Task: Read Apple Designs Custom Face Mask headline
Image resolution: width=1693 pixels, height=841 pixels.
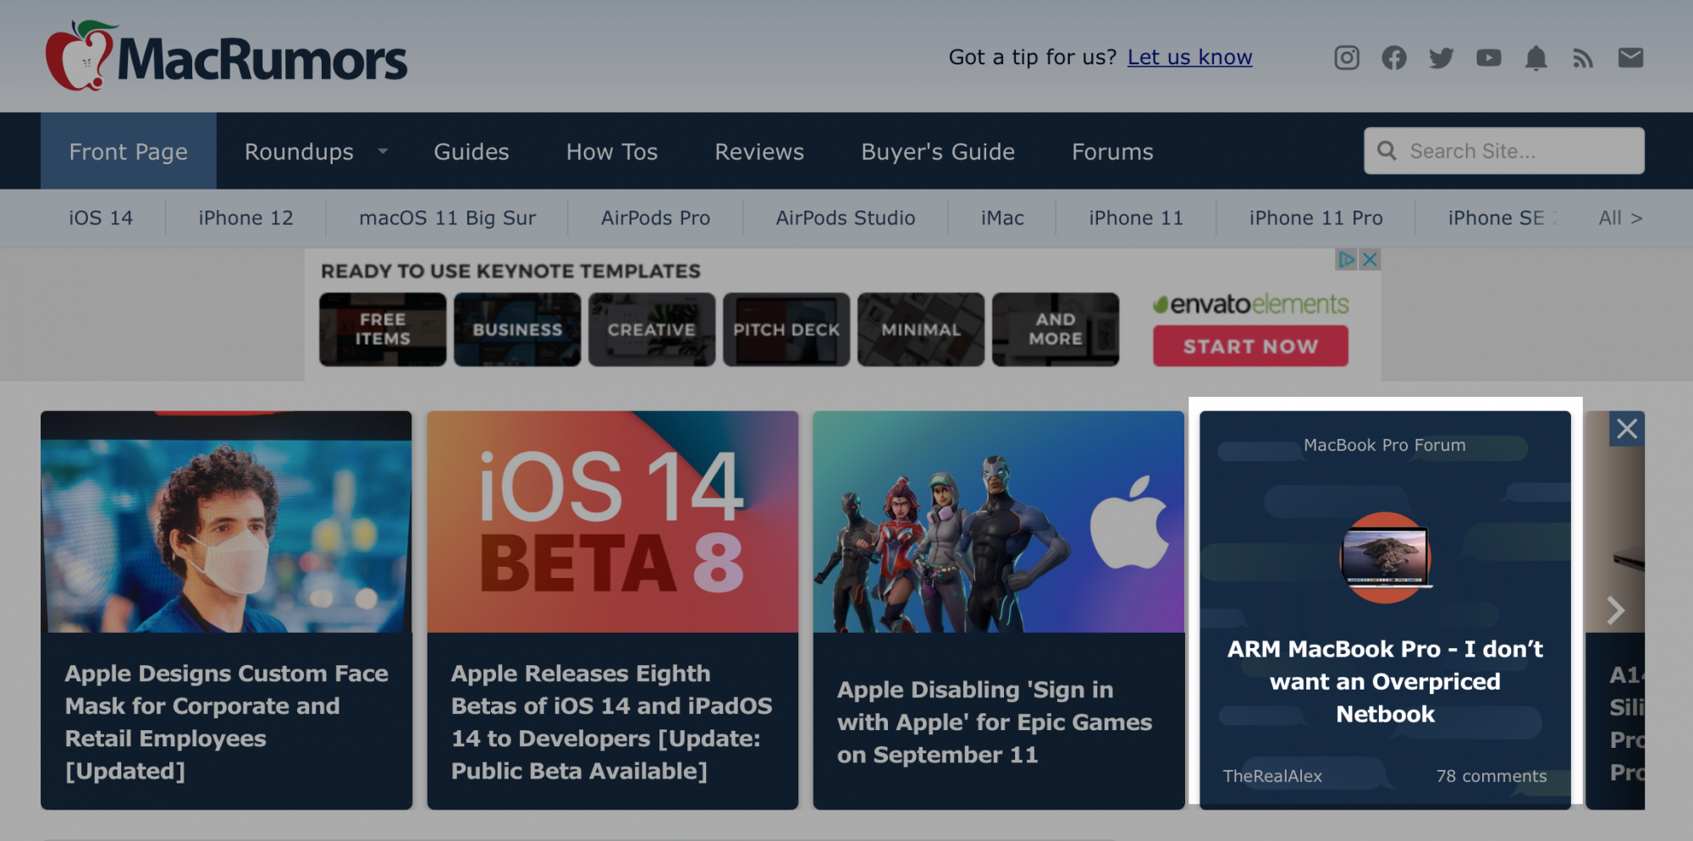Action: coord(227,722)
